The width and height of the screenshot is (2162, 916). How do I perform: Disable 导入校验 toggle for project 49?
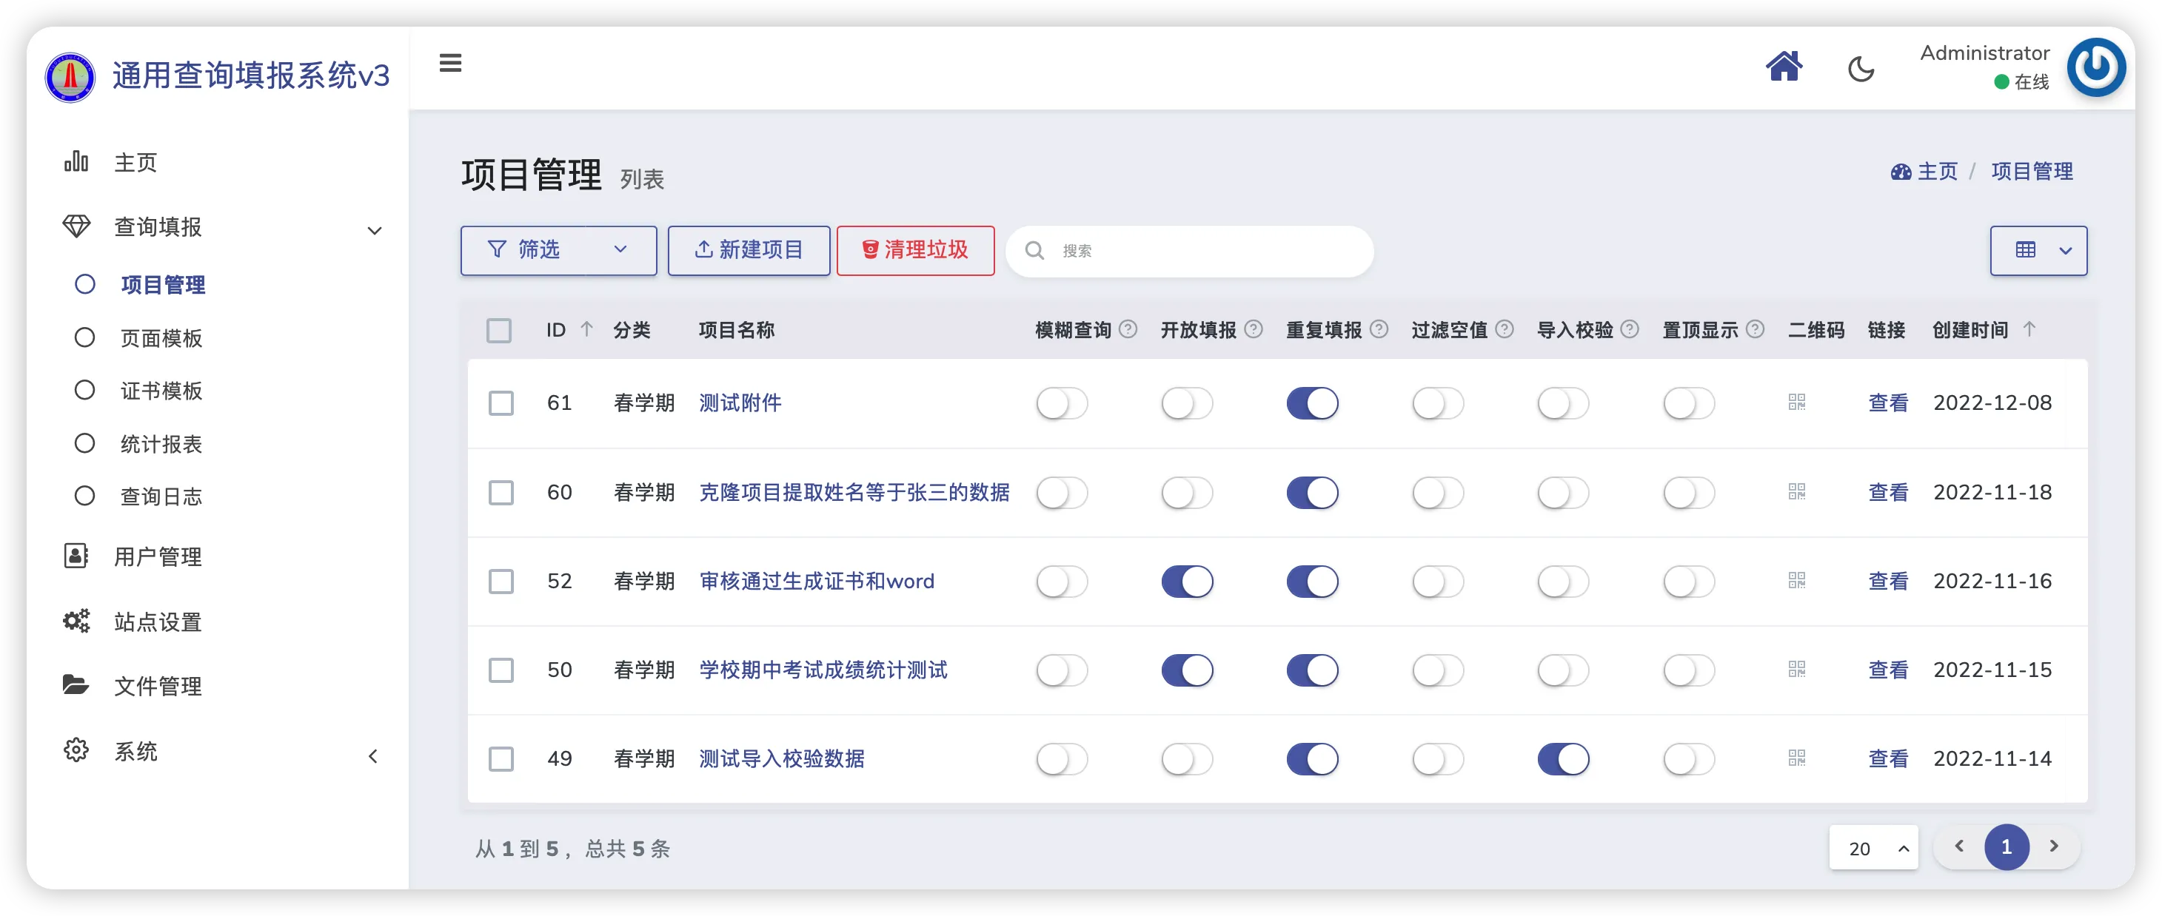click(x=1563, y=759)
